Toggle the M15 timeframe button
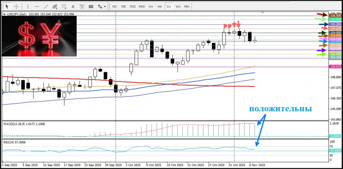This screenshot has width=343, height=169. click(133, 6)
